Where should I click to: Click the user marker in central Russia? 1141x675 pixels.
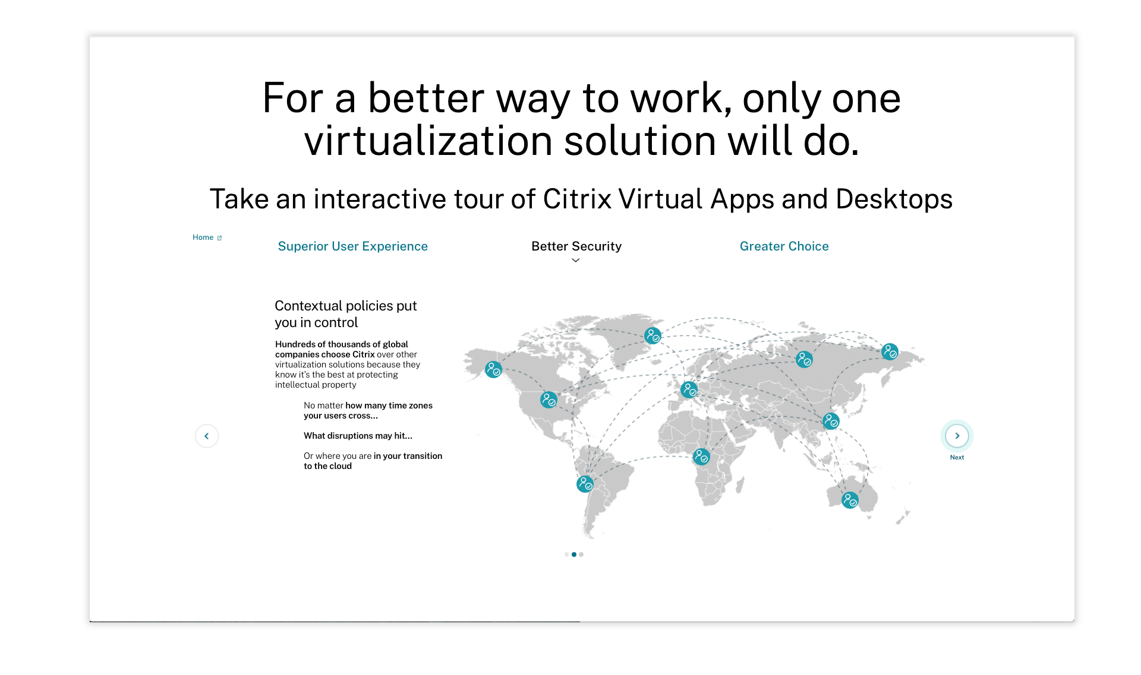(x=804, y=359)
